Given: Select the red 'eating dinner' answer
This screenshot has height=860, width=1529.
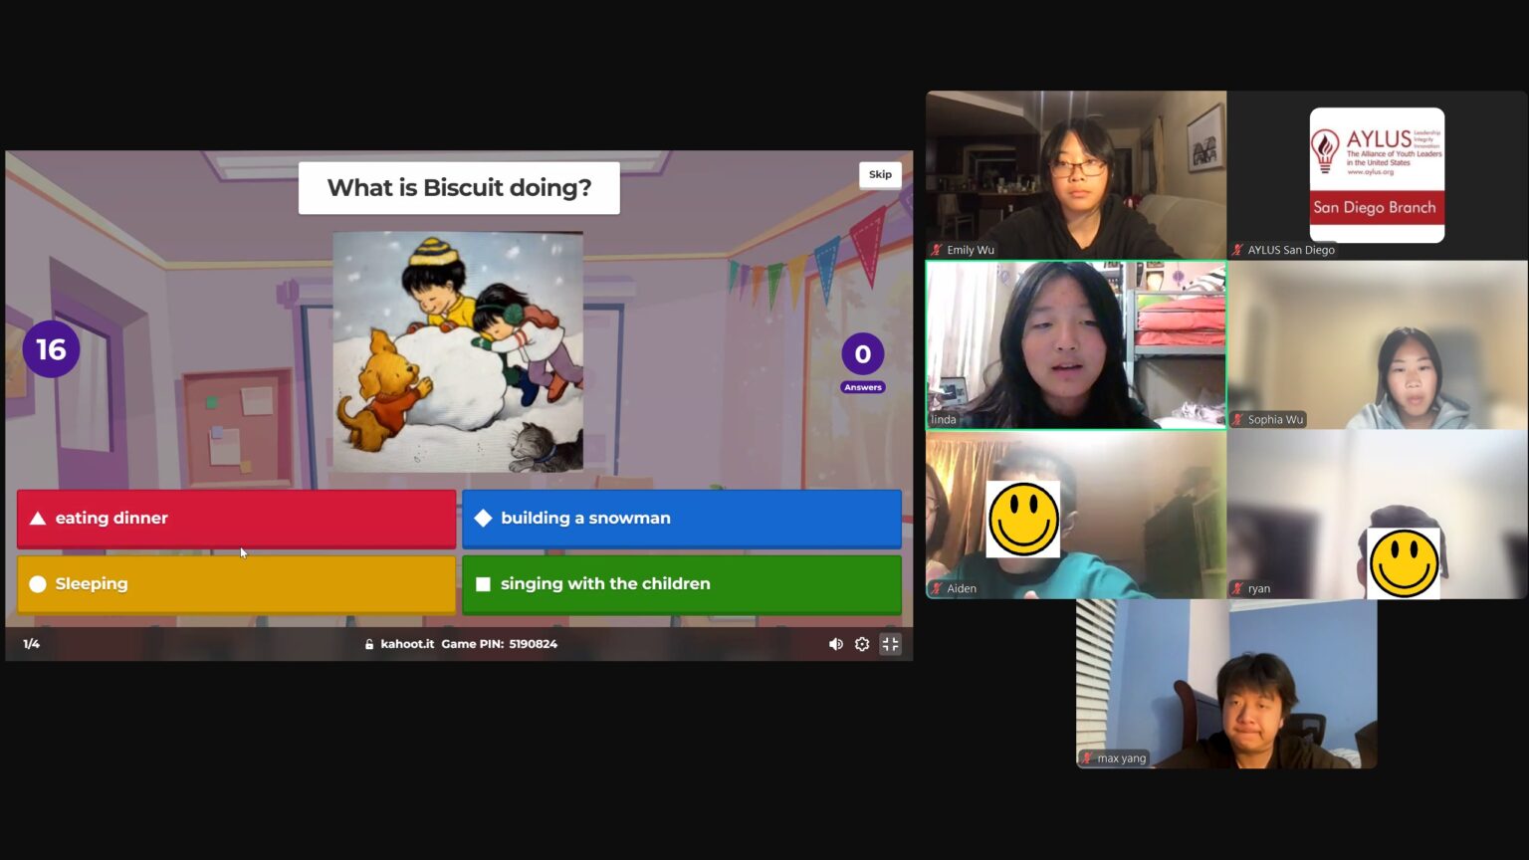Looking at the screenshot, I should click(x=236, y=519).
